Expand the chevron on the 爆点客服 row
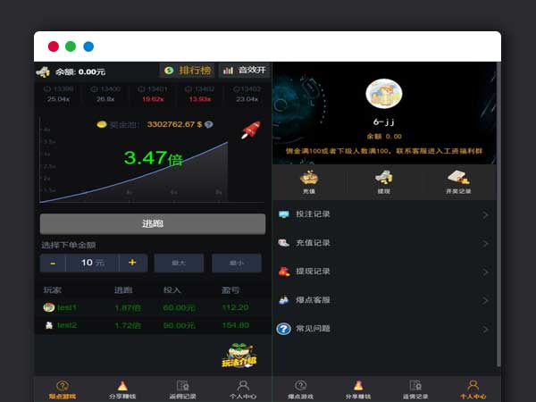Viewport: 536px width, 402px height. tap(485, 301)
